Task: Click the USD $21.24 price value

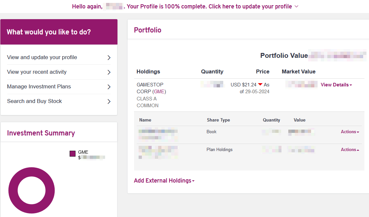Action: pyautogui.click(x=243, y=85)
